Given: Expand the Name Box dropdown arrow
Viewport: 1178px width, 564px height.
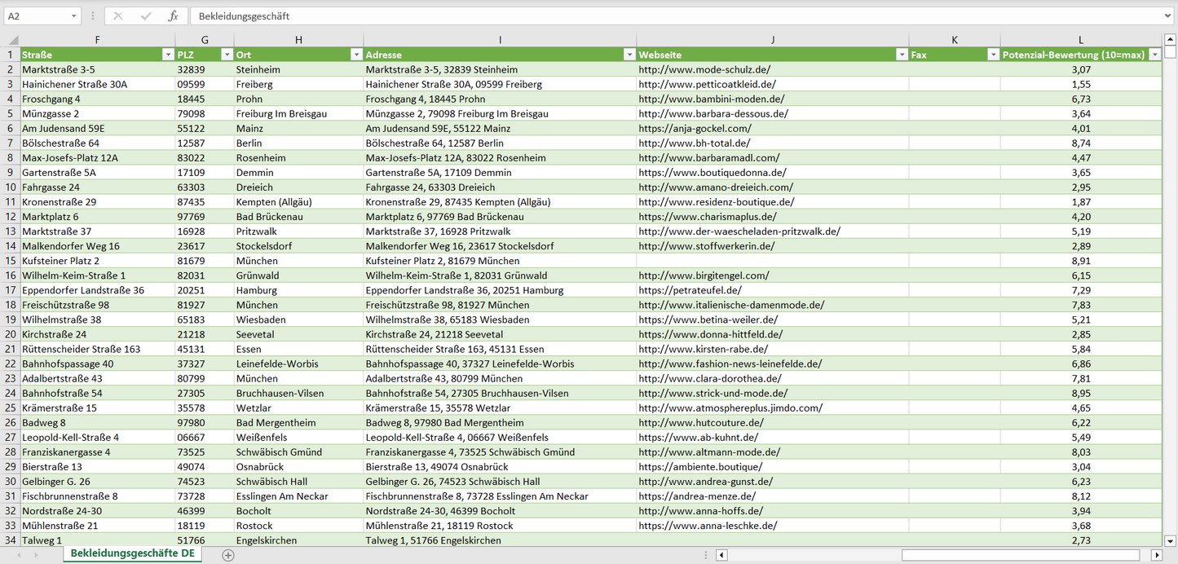Looking at the screenshot, I should point(73,16).
